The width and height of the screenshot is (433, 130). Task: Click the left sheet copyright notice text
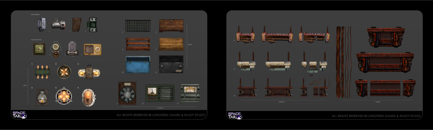161,115
